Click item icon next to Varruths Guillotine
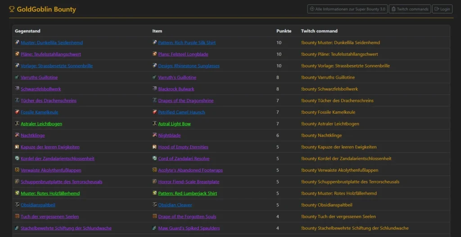This screenshot has height=237, width=461. tap(17, 77)
